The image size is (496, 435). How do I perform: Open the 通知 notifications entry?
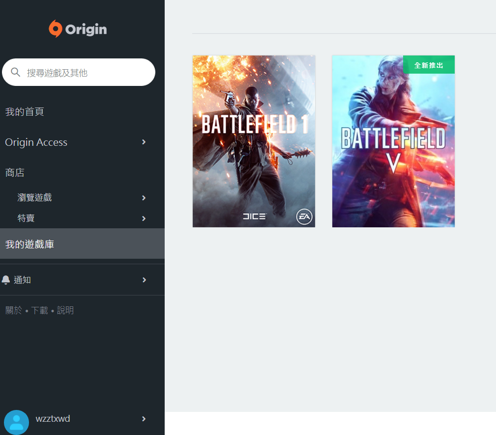[x=22, y=280]
